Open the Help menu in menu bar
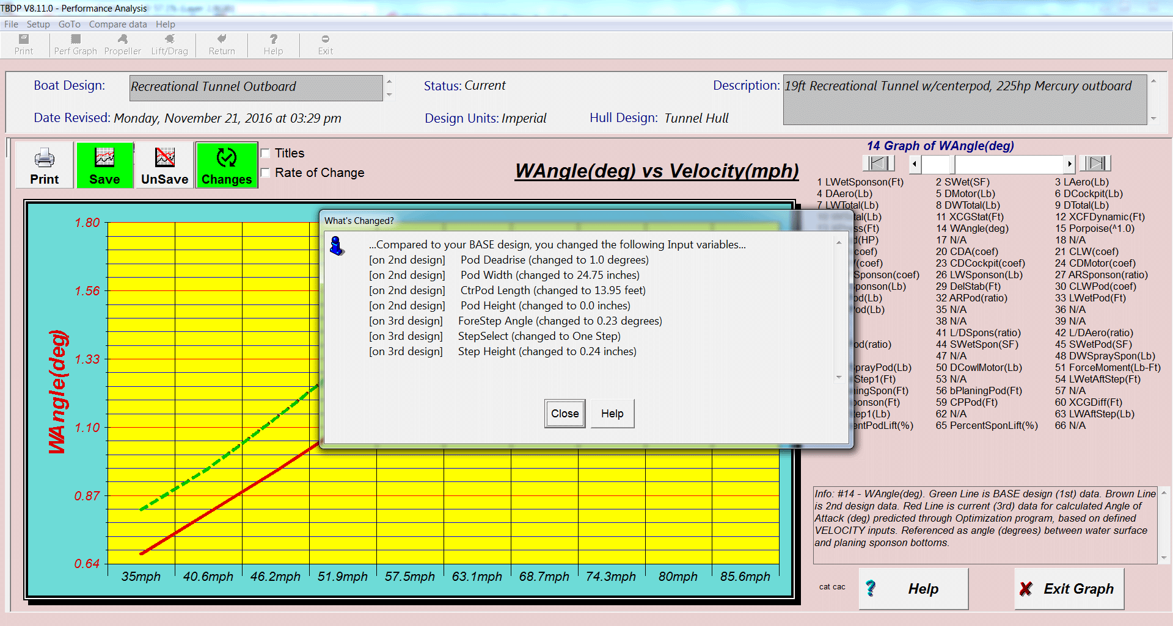 165,24
